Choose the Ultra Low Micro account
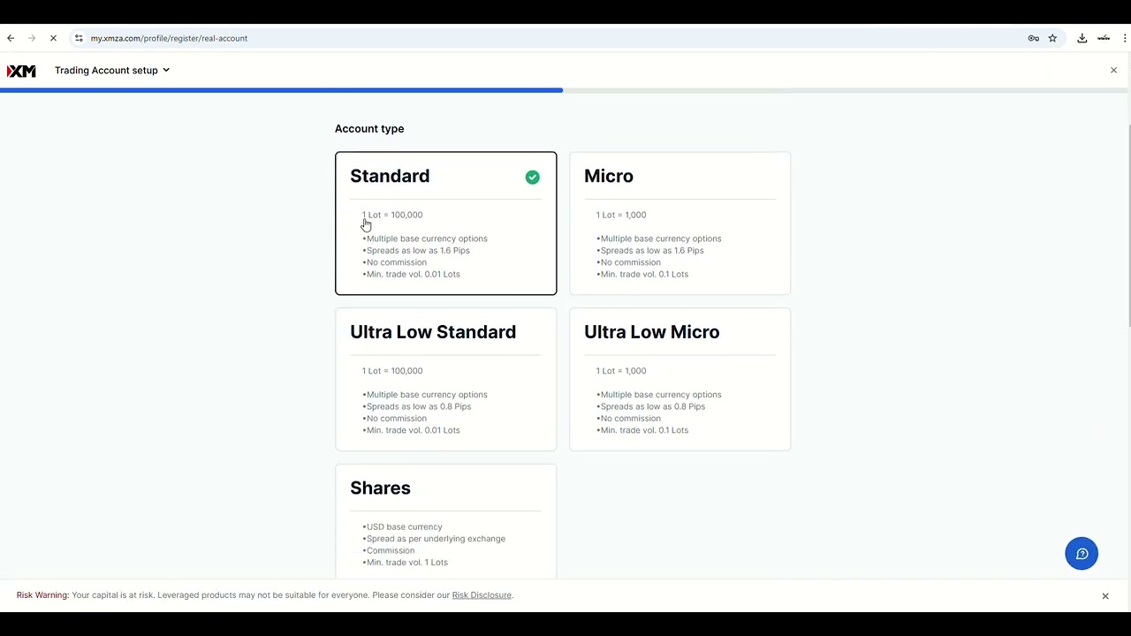Image resolution: width=1131 pixels, height=636 pixels. coord(680,380)
